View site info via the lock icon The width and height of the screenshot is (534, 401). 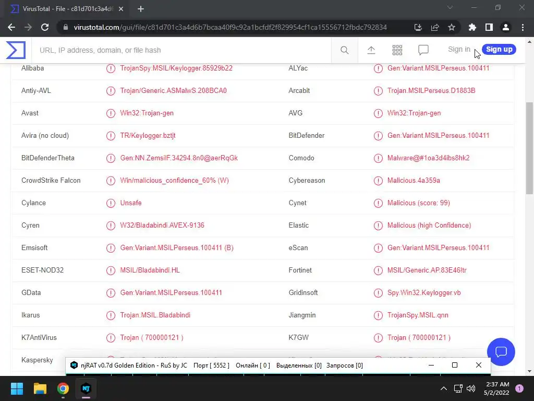point(66,27)
